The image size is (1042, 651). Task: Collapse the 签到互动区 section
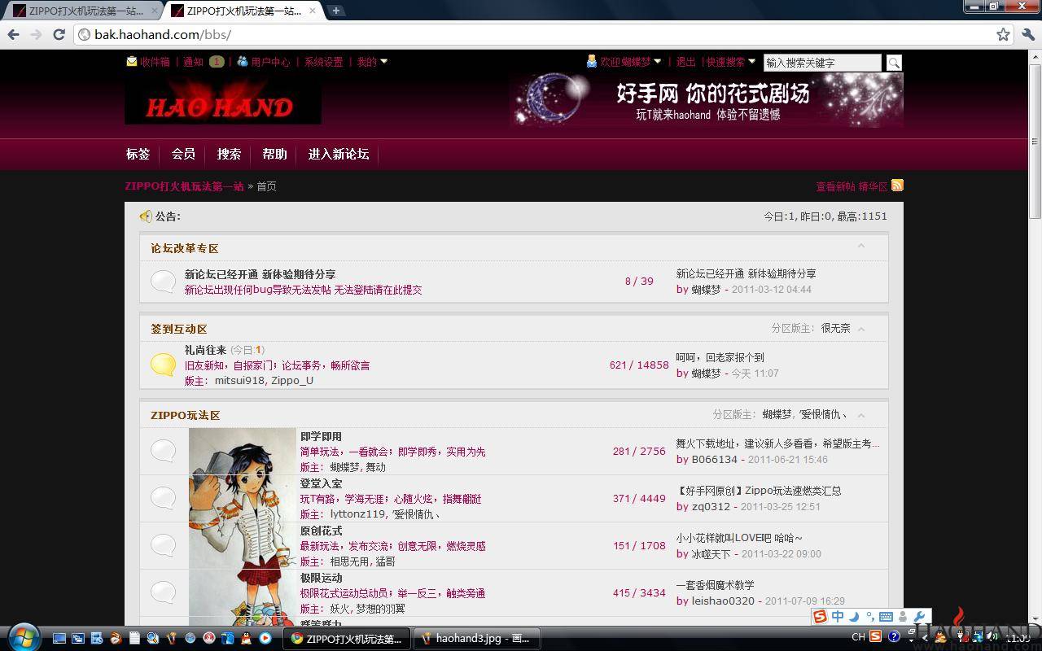[861, 329]
